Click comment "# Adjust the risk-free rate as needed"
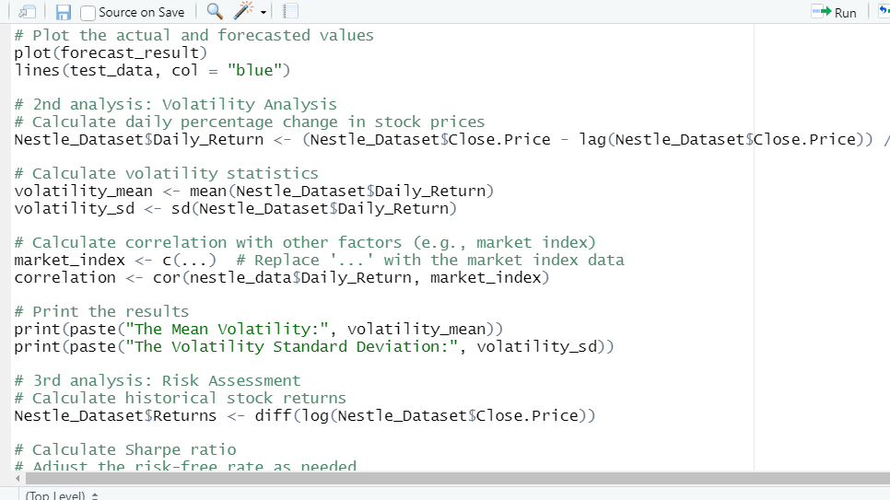The width and height of the screenshot is (890, 500). pos(185,465)
